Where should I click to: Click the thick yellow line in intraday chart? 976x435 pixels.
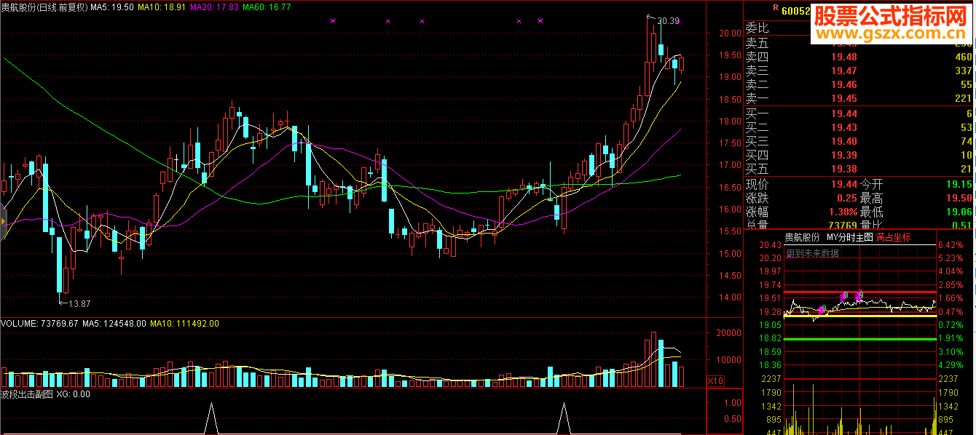859,316
